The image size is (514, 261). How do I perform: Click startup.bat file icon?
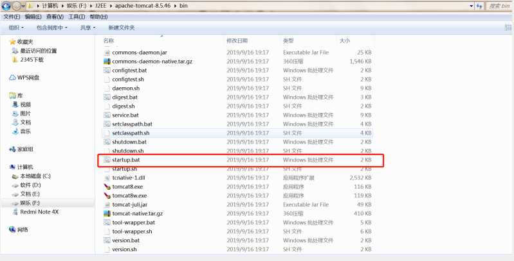(107, 160)
